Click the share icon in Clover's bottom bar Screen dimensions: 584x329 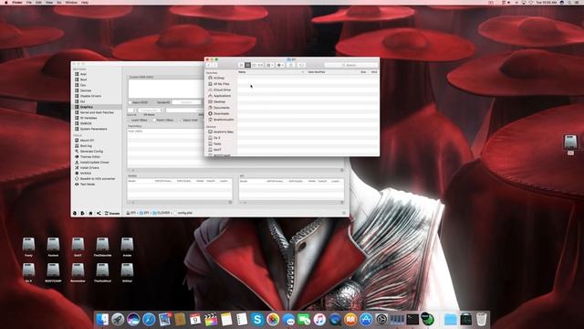[99, 213]
